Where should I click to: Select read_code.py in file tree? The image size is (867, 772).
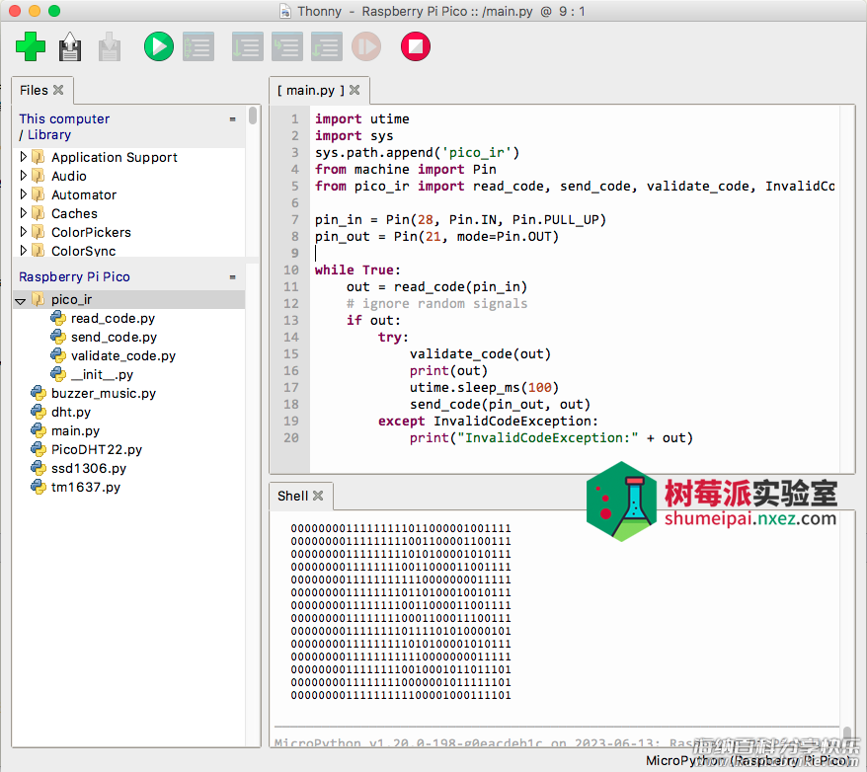[113, 318]
